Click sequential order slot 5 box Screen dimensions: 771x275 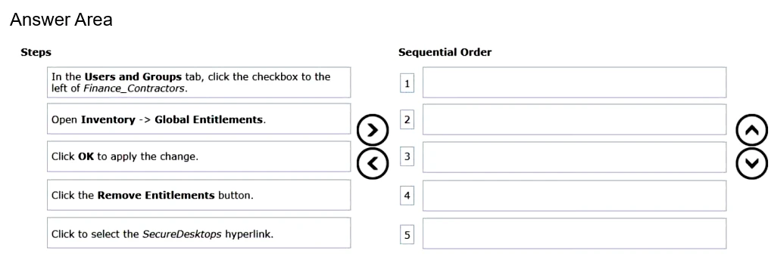[574, 233]
